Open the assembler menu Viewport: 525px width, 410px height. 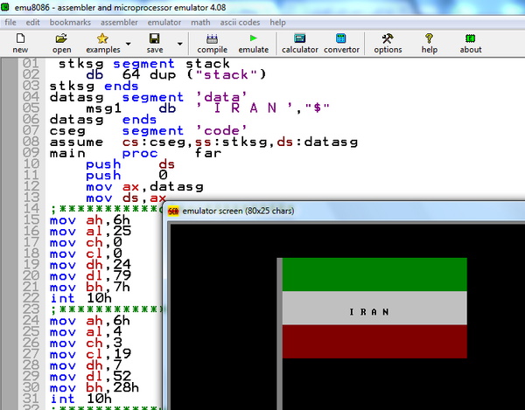click(119, 23)
